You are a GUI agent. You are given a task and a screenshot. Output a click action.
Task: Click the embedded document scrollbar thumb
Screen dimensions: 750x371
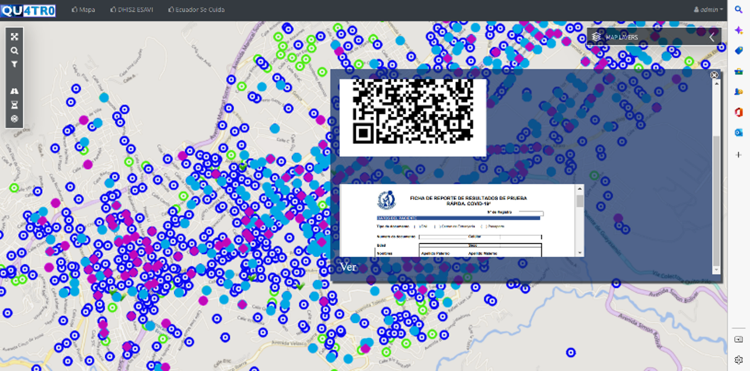pyautogui.click(x=580, y=201)
